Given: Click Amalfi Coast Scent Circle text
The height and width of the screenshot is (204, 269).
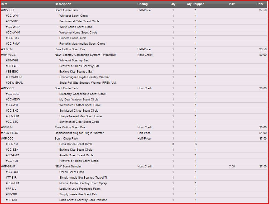Looking at the screenshot, I should [76, 155].
